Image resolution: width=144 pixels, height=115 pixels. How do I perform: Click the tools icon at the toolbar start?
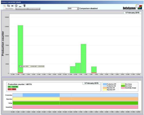coord(4,6)
